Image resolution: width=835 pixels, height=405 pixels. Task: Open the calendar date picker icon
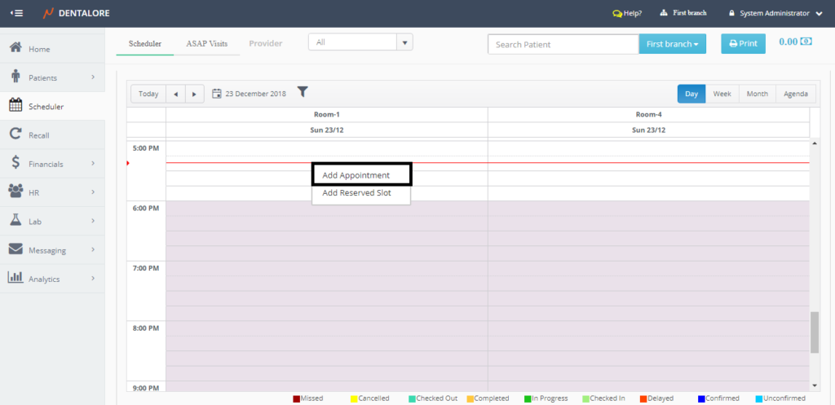(217, 94)
